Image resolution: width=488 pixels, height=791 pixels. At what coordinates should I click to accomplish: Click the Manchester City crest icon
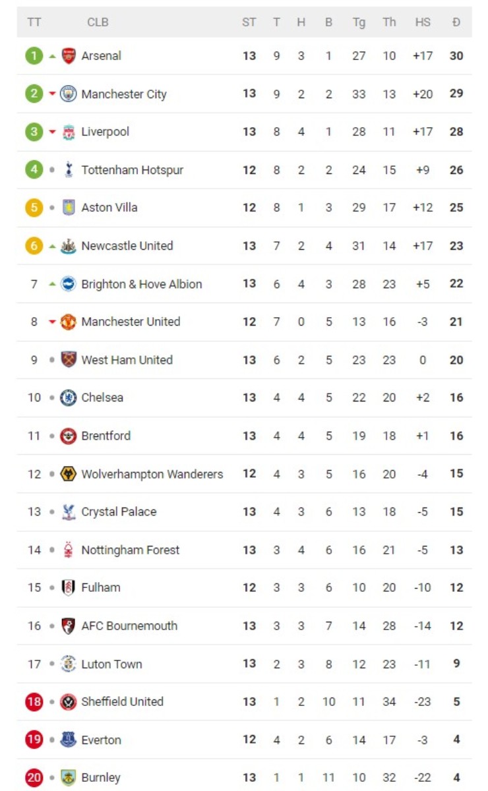pyautogui.click(x=69, y=94)
